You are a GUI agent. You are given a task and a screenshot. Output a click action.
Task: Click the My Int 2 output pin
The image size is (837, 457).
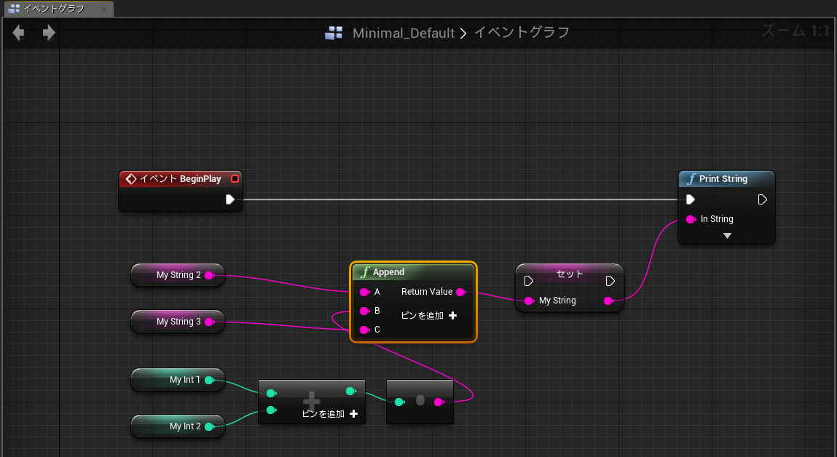pos(210,426)
